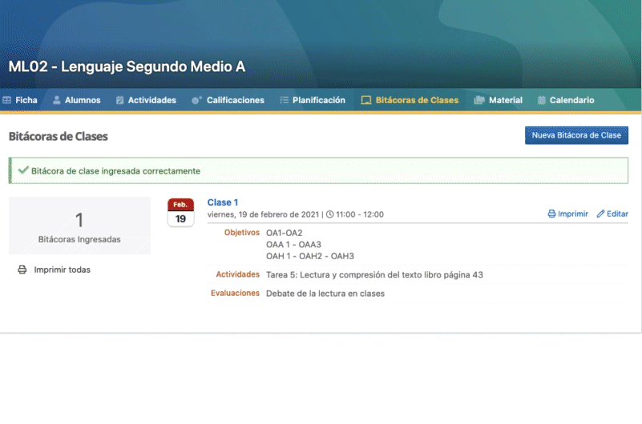Click the time range '11:00 - 12:00'

(x=360, y=214)
